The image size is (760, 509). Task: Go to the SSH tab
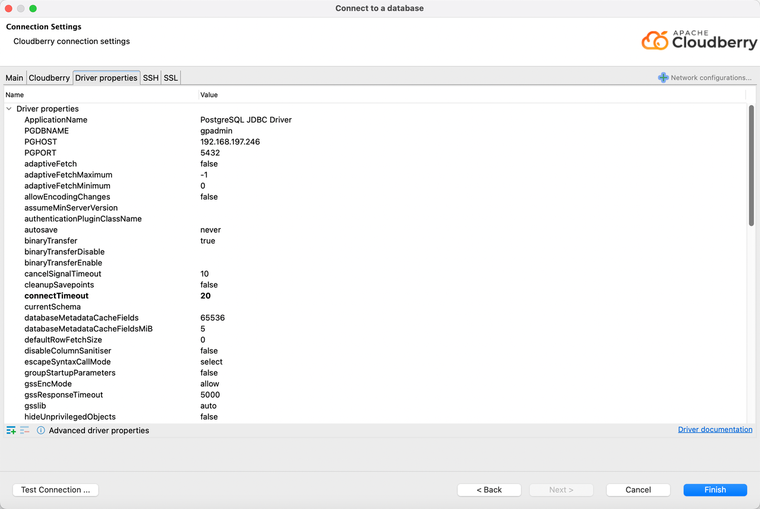pyautogui.click(x=151, y=78)
